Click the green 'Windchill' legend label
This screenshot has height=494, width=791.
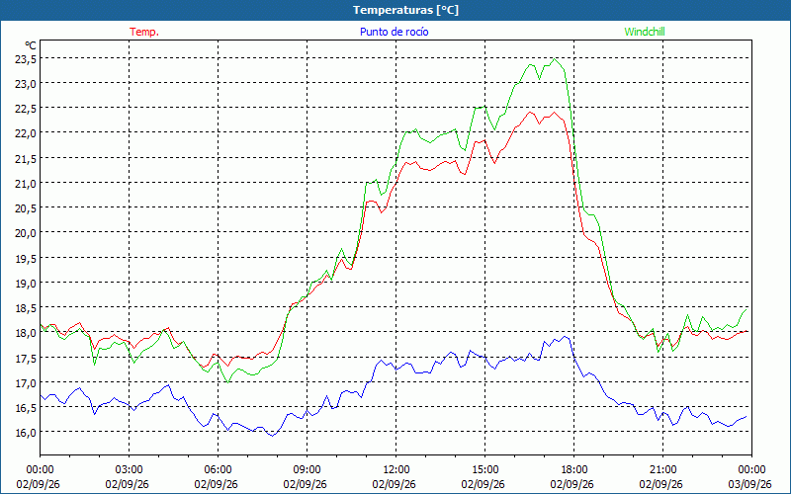pyautogui.click(x=645, y=32)
